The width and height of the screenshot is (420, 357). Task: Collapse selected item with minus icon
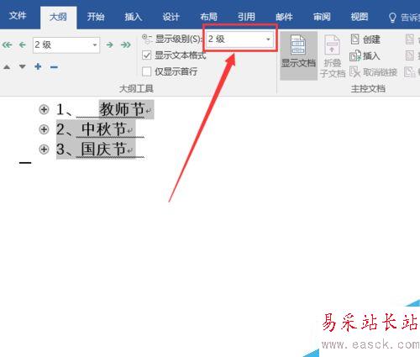point(54,67)
